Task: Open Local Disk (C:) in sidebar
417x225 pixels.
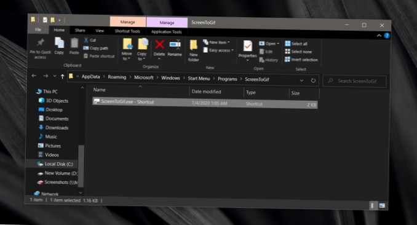Action: coord(55,164)
